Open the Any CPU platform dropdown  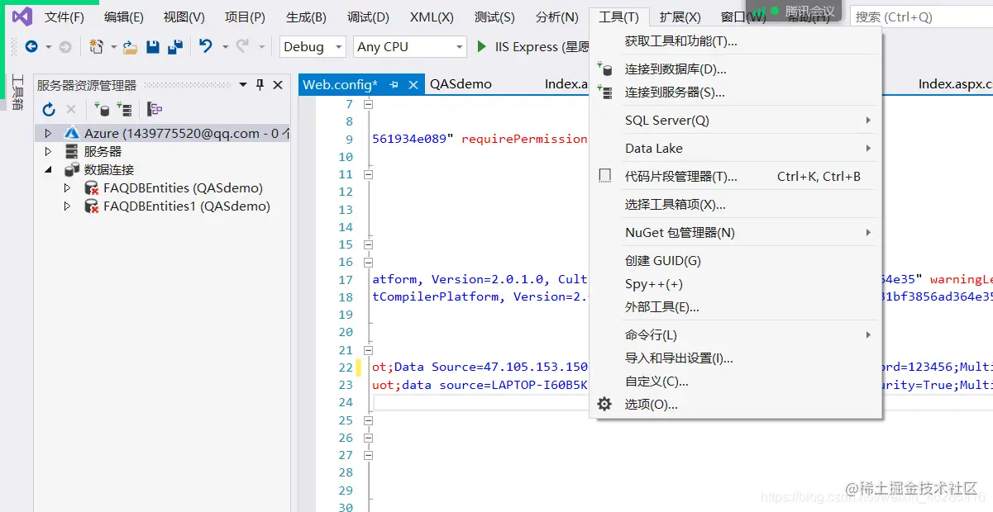pyautogui.click(x=460, y=47)
